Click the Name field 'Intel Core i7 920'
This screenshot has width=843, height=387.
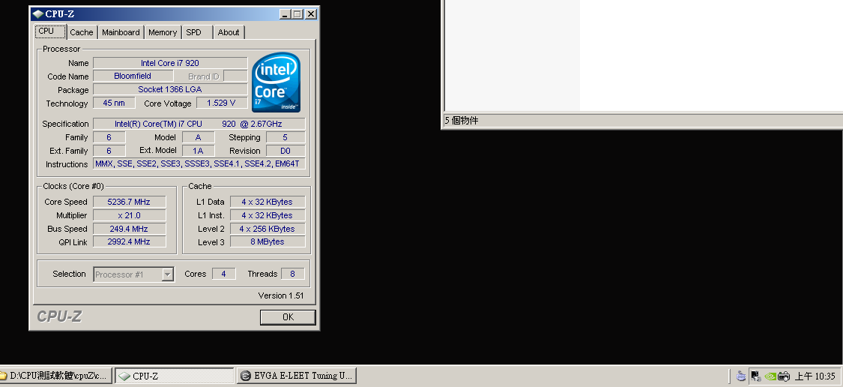(170, 63)
